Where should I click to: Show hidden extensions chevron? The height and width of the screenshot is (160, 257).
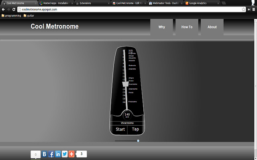coord(249,10)
